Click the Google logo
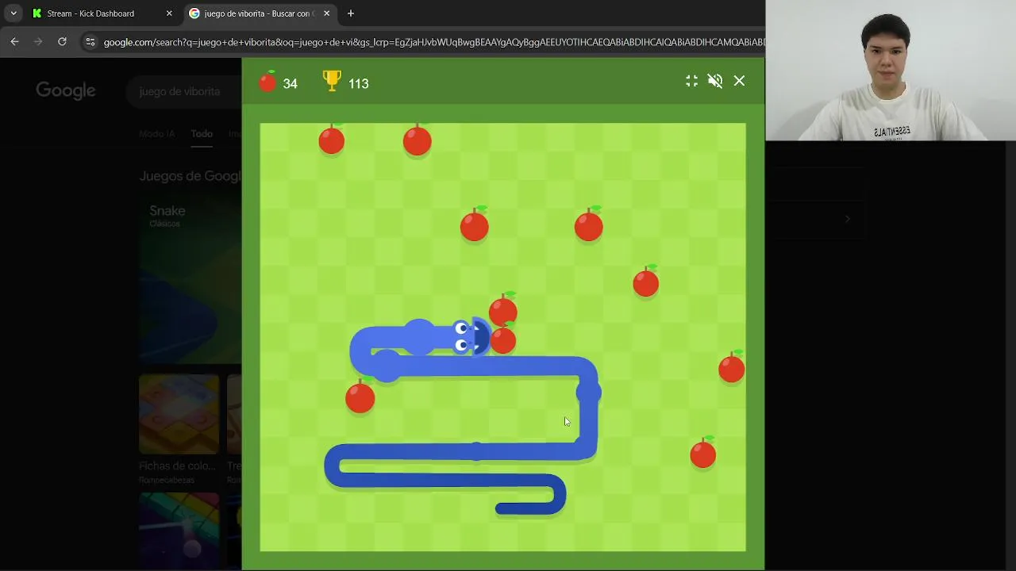Image resolution: width=1016 pixels, height=571 pixels. (66, 91)
